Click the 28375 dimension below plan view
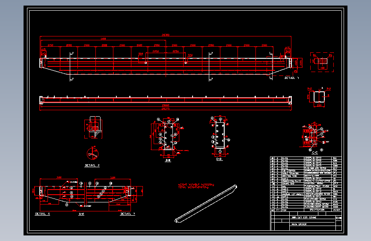Screen dimensions: 371x241 click(166, 108)
